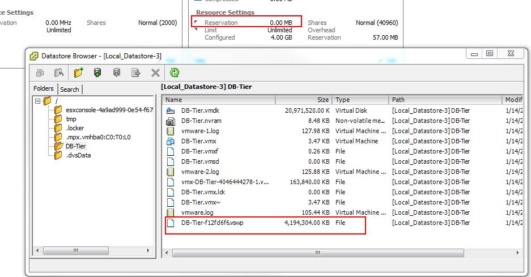
Task: Click the Datastore Browser title bar icon
Action: 34,56
